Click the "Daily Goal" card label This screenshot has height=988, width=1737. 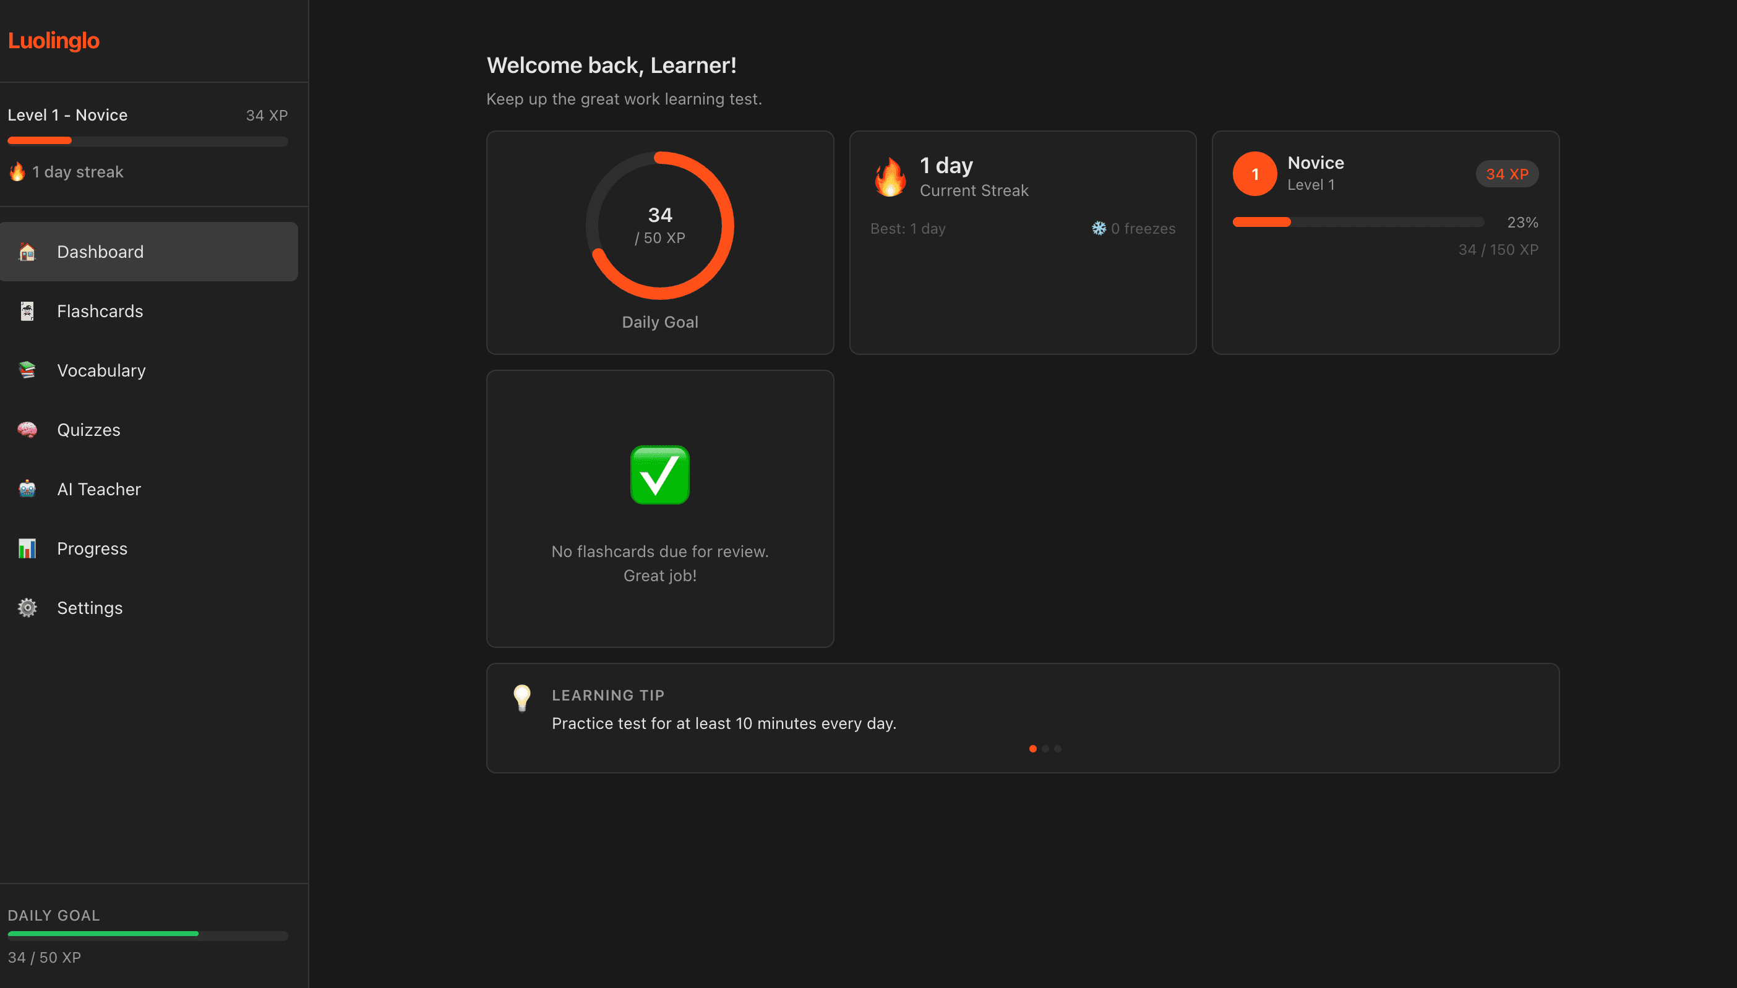click(660, 322)
